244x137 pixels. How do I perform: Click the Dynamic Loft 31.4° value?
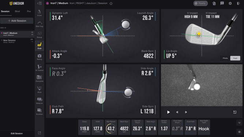pyautogui.click(x=57, y=18)
